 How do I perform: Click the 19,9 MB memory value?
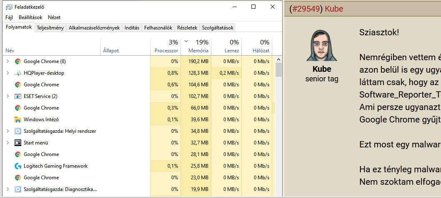(x=199, y=189)
